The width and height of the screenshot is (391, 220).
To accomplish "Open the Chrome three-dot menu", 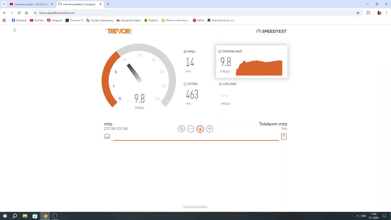I will coord(386,13).
